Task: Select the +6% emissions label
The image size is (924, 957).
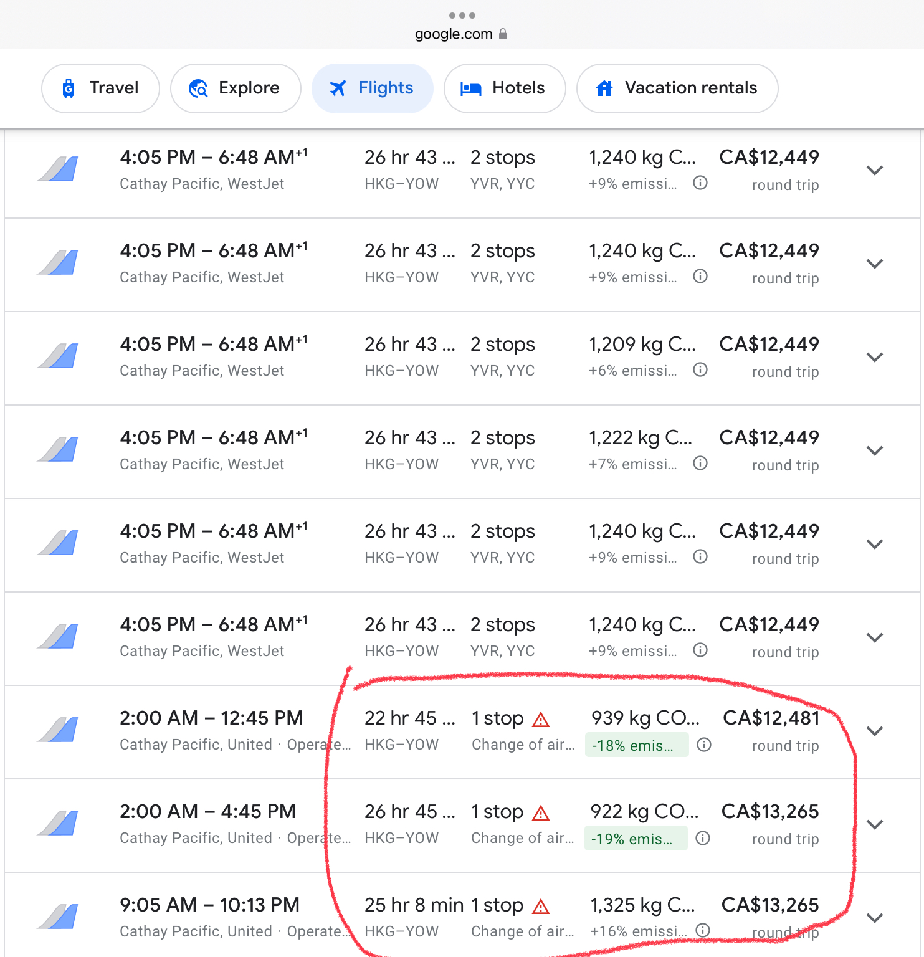Action: tap(632, 371)
